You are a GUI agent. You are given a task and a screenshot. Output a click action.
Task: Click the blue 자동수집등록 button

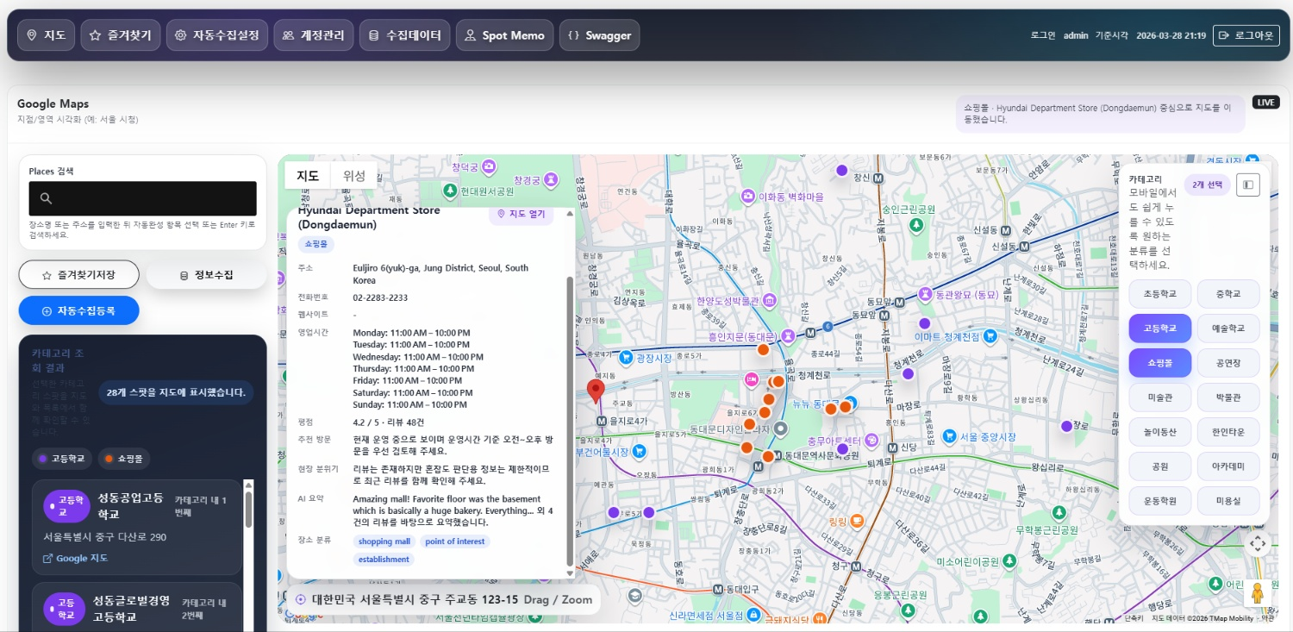(x=78, y=310)
